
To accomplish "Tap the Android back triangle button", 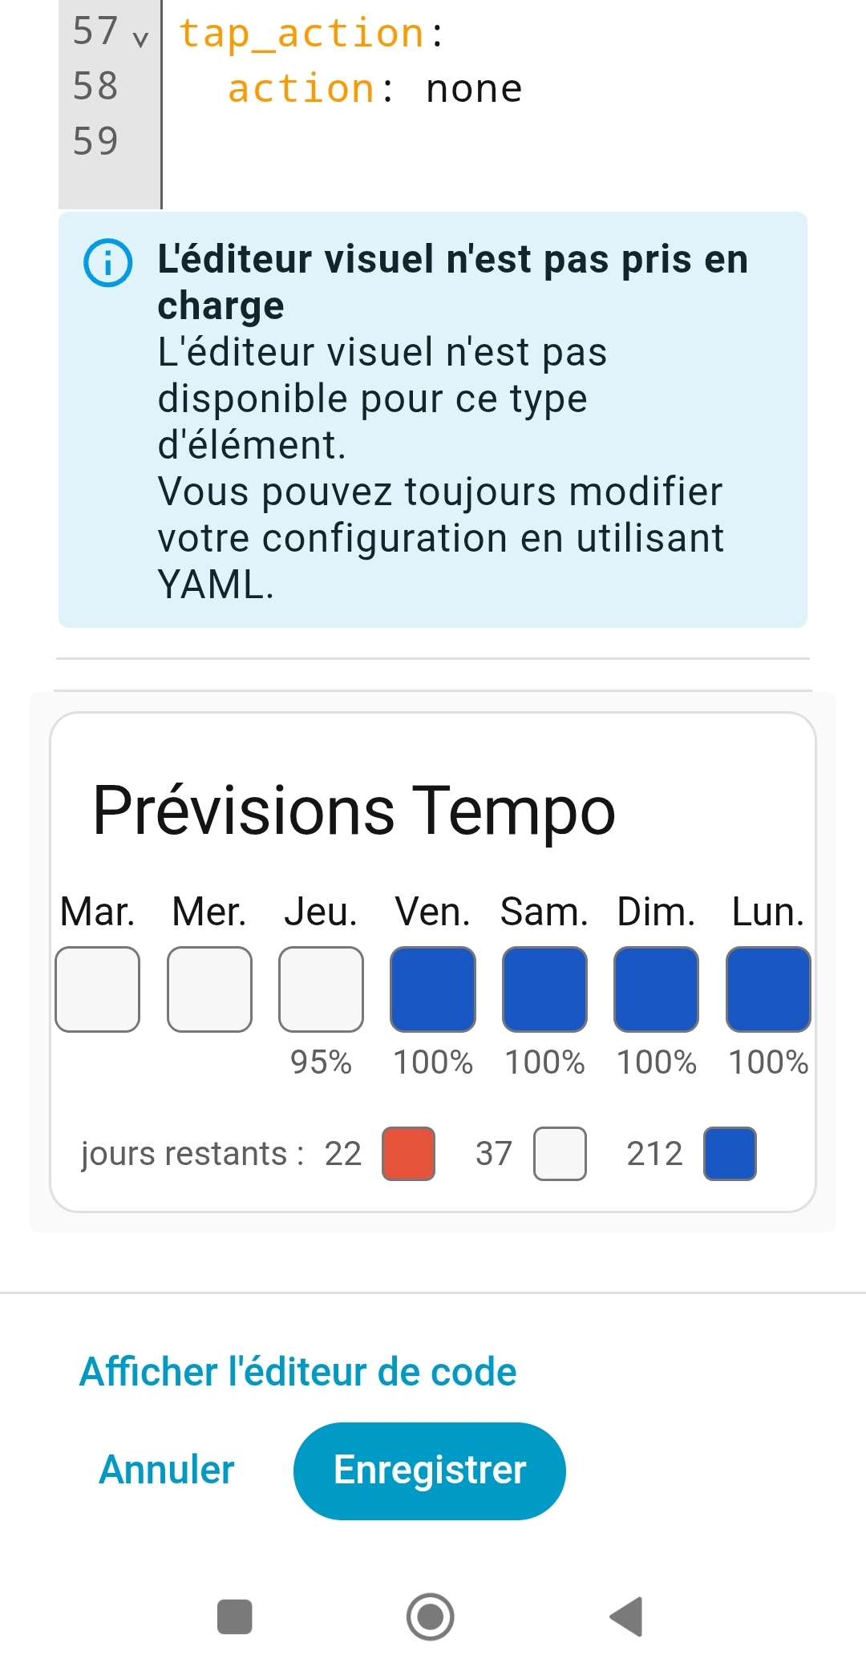I will [x=627, y=1616].
